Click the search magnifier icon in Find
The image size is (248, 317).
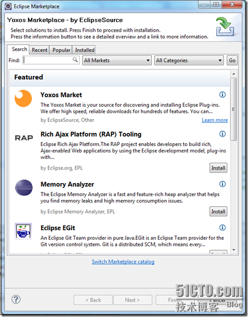[75, 60]
